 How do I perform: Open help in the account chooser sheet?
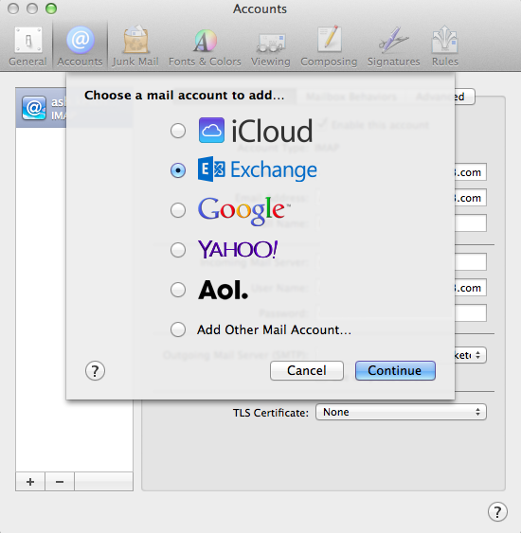[95, 371]
